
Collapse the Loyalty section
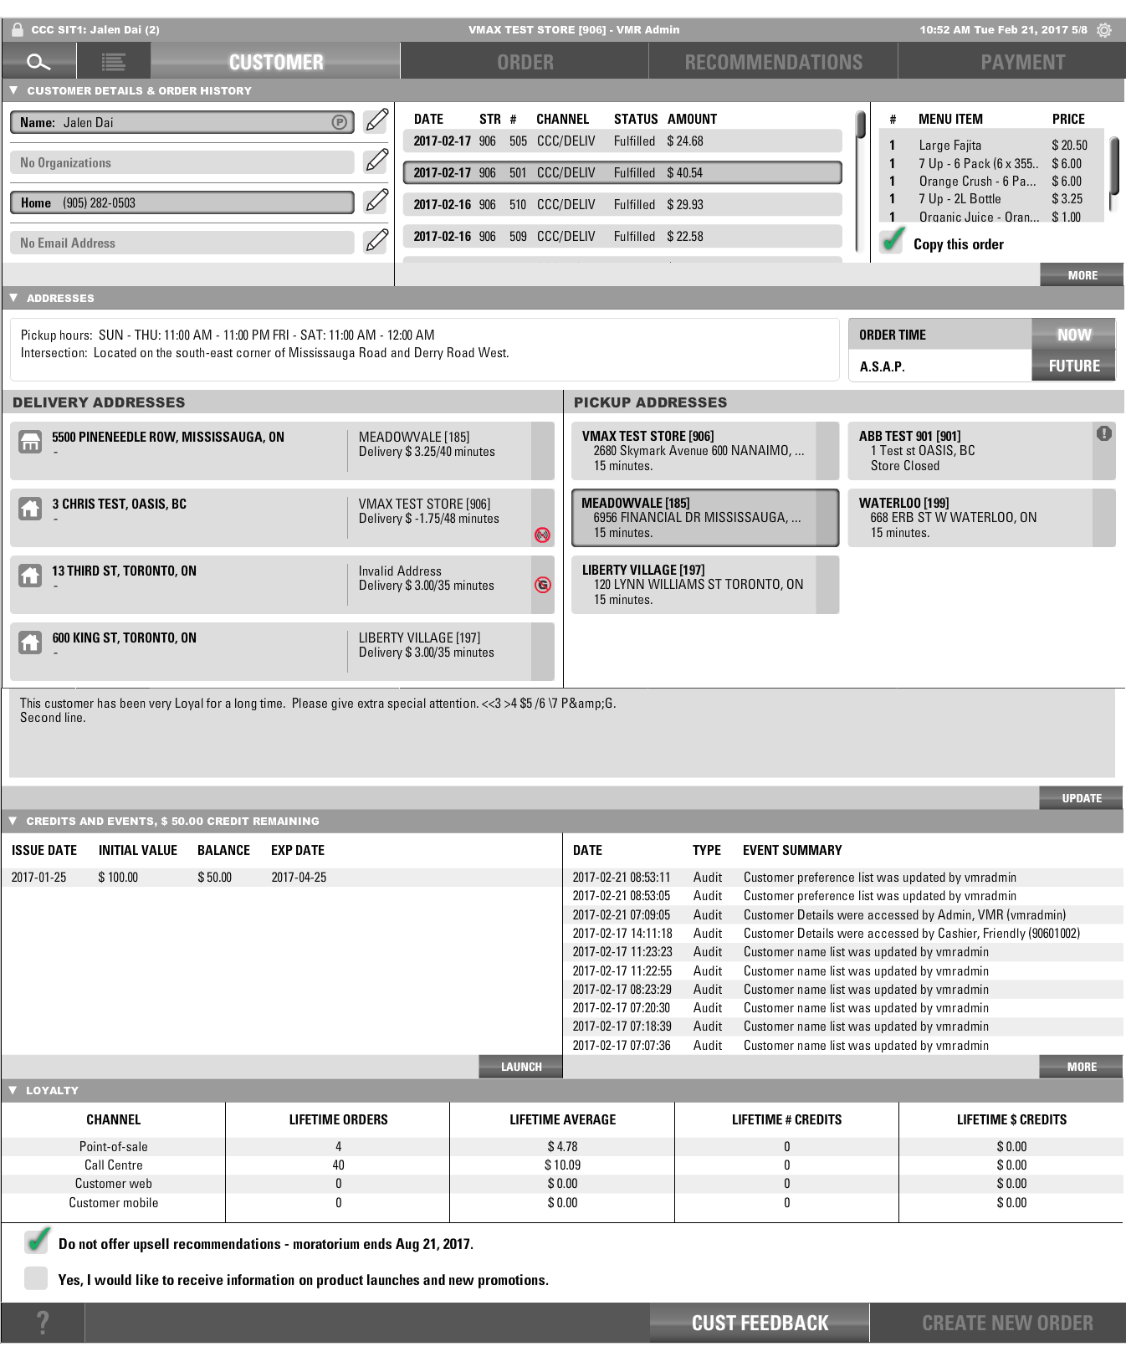point(13,1090)
